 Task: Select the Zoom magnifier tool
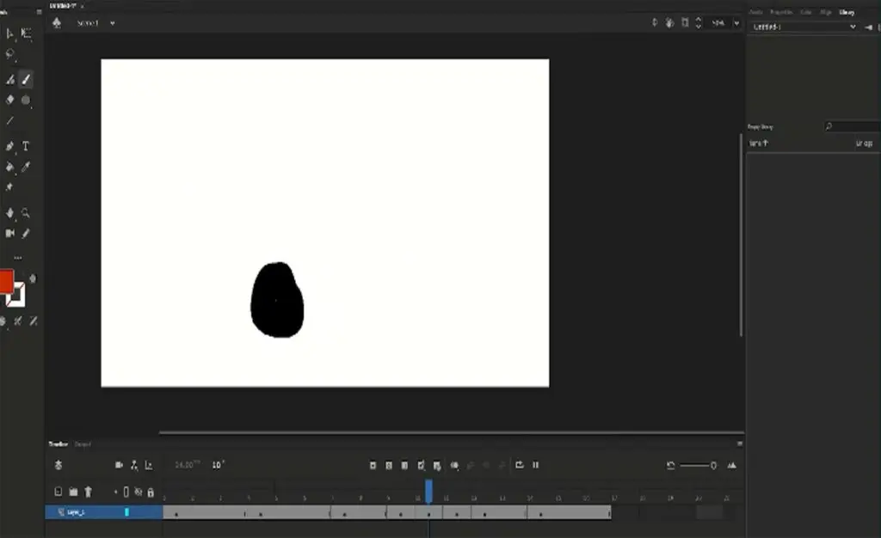26,212
